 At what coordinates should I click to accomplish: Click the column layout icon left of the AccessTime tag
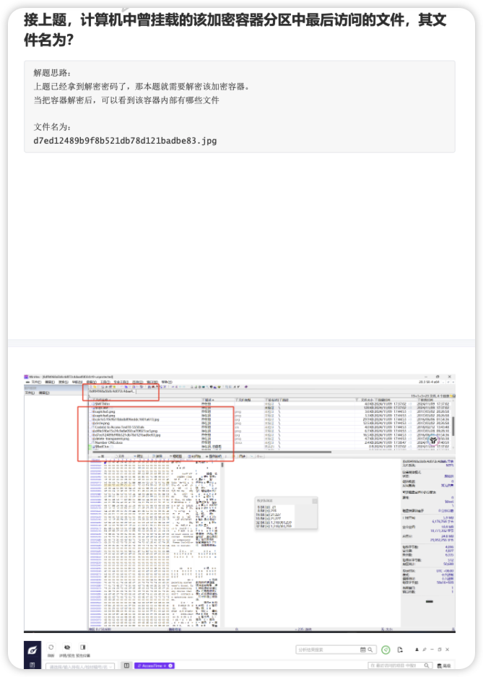click(x=126, y=665)
